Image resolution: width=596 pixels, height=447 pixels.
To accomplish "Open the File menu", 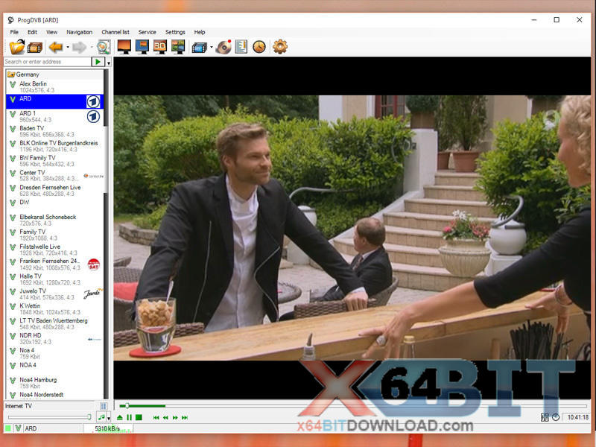I will [x=14, y=32].
